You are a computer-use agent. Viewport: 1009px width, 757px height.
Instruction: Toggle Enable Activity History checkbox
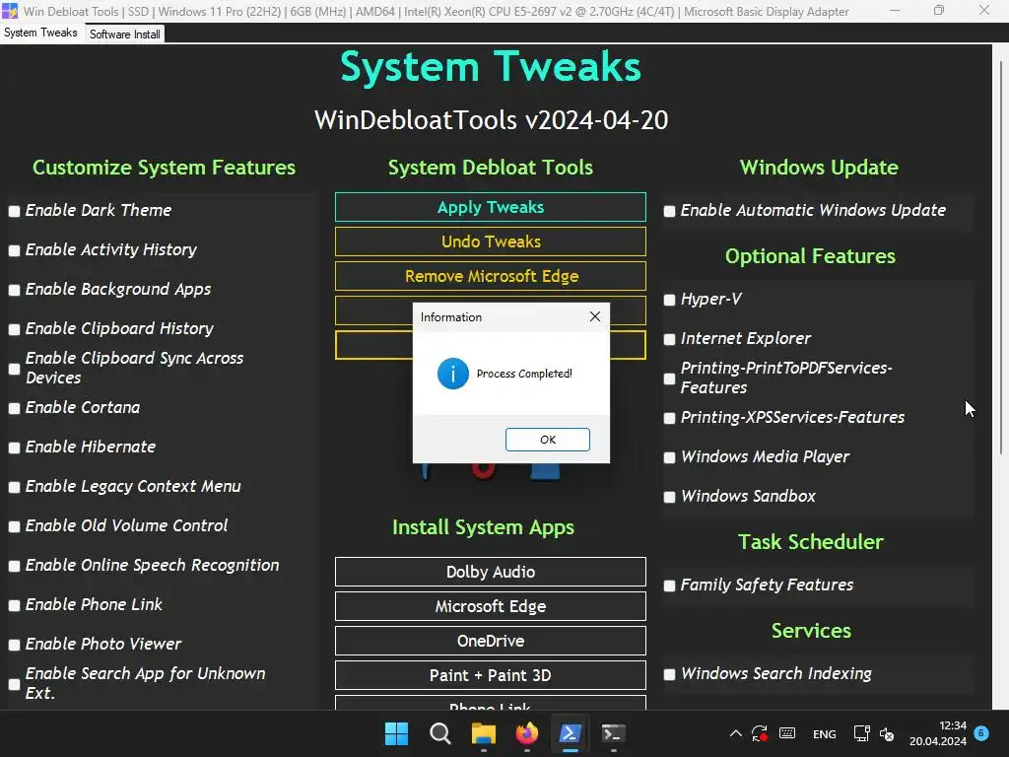(14, 250)
